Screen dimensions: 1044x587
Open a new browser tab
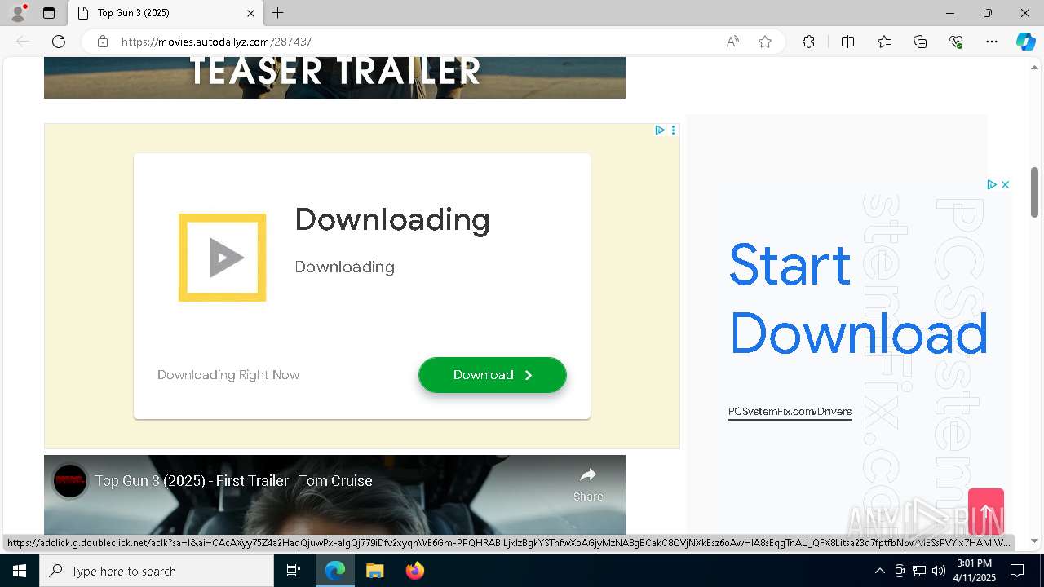pos(278,13)
